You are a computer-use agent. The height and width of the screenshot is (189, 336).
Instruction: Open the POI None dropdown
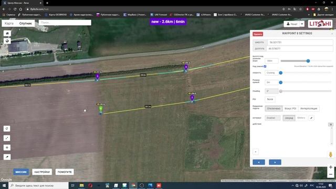pyautogui.click(x=270, y=99)
